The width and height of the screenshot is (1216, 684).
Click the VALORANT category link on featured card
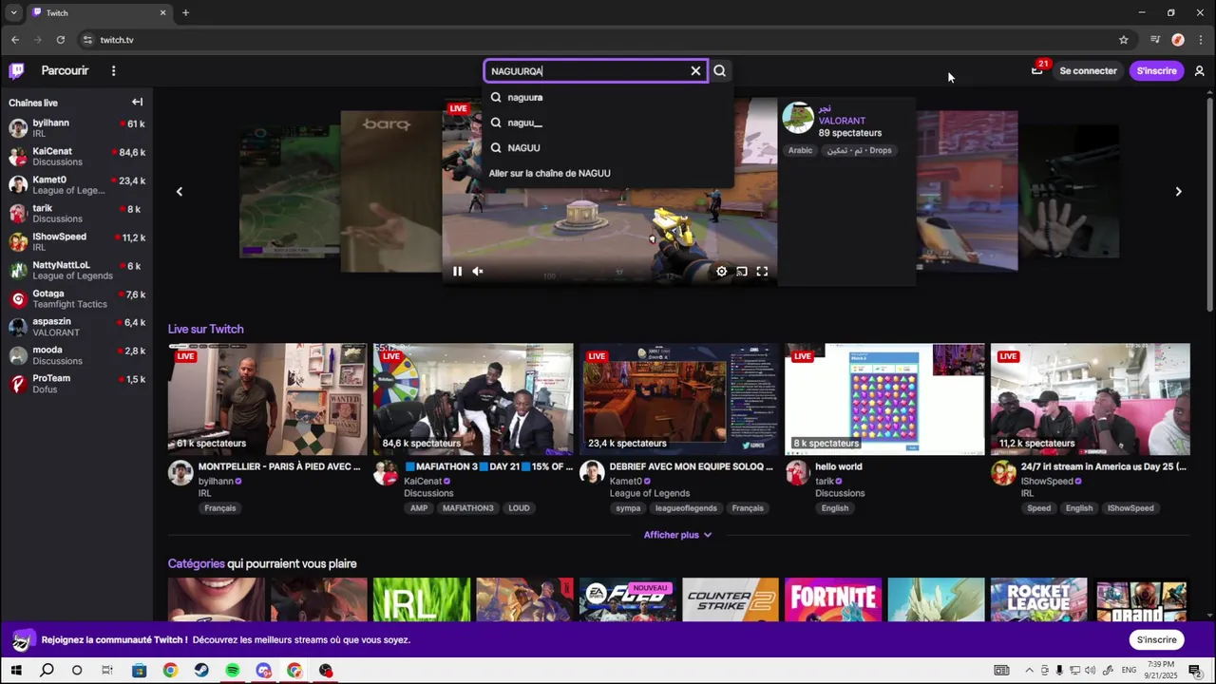coord(842,121)
